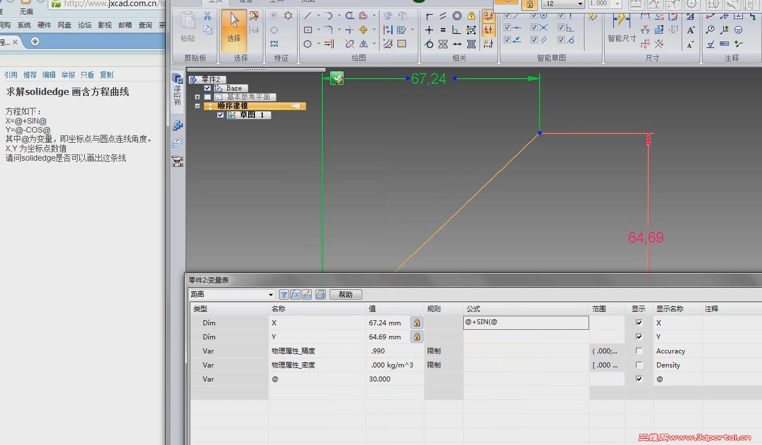This screenshot has height=445, width=762.
Task: Open the 距离 type dropdown
Action: 271,294
